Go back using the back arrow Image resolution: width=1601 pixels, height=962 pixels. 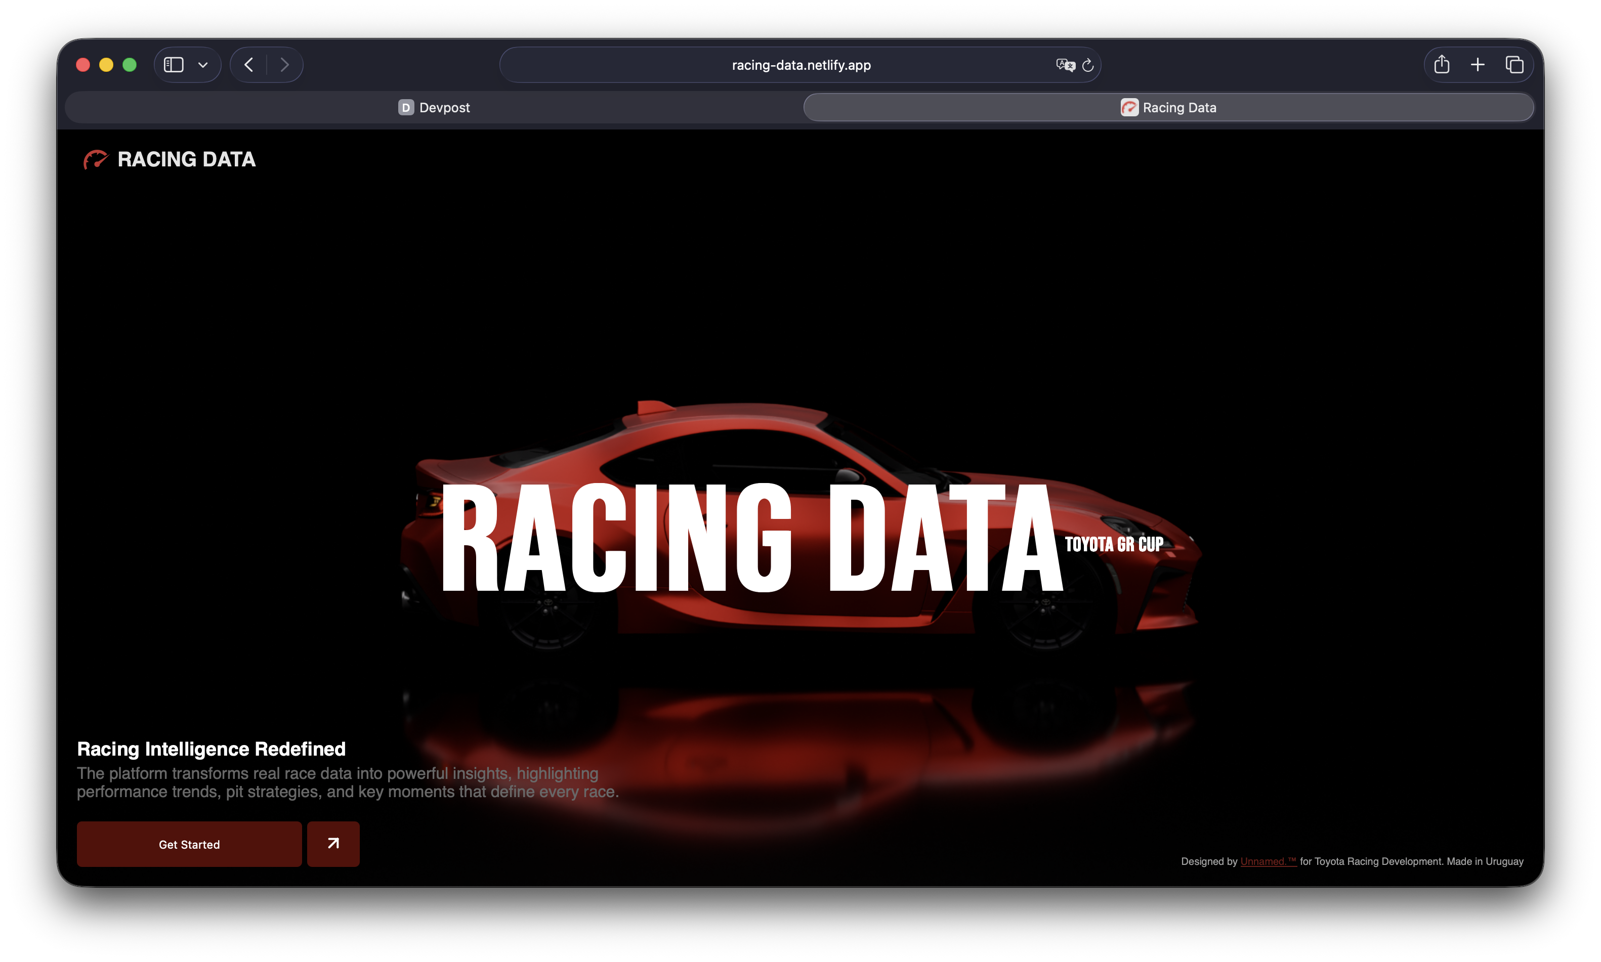248,65
